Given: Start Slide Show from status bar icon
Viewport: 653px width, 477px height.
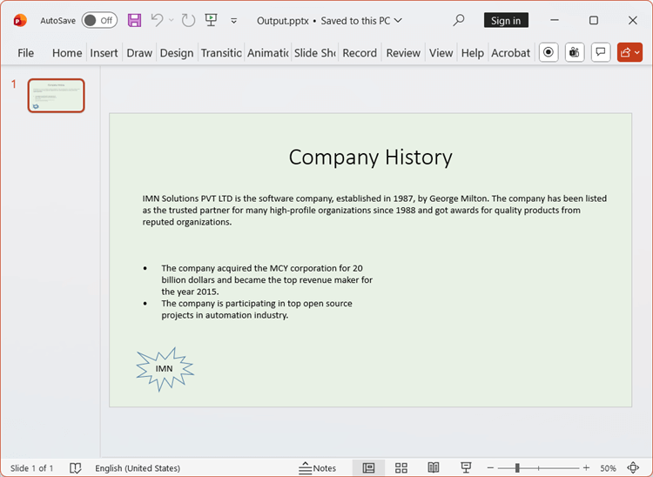Looking at the screenshot, I should [466, 467].
